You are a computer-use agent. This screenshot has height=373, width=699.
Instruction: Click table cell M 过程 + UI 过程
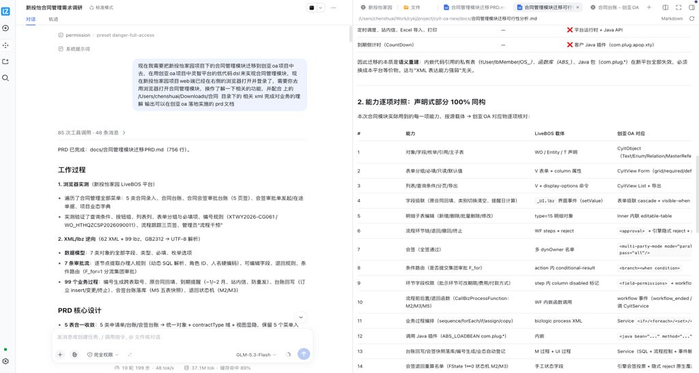[552, 351]
